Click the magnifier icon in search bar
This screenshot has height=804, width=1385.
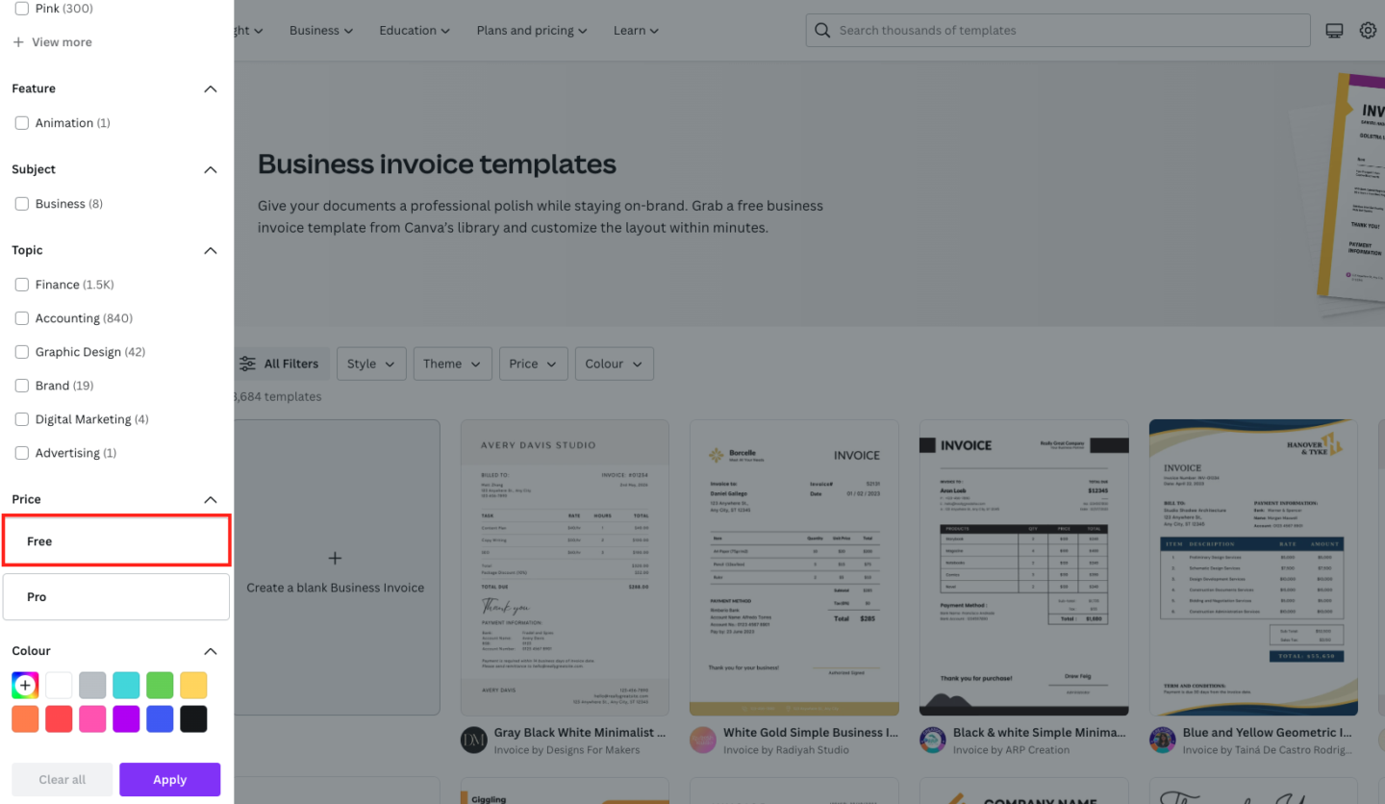822,31
